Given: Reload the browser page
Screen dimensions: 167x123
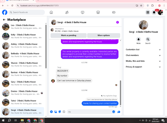Looking at the screenshot, I should point(12,5).
